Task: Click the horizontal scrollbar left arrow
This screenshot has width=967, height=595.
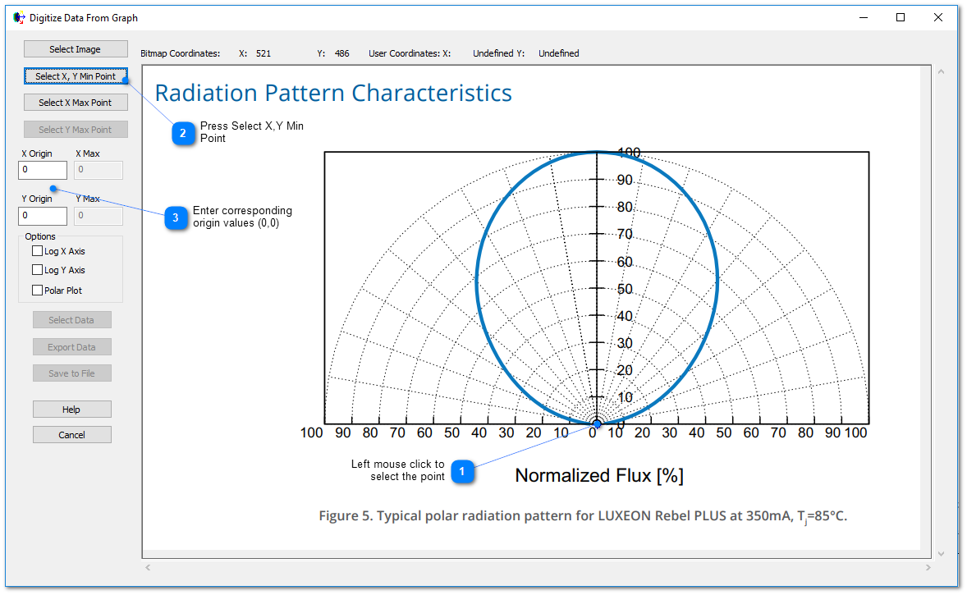Action: point(148,567)
